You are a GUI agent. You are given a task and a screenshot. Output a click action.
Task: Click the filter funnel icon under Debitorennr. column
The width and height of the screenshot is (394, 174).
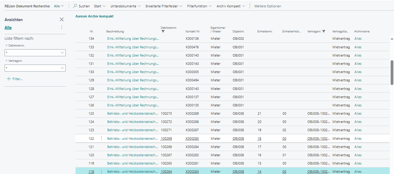(x=163, y=31)
